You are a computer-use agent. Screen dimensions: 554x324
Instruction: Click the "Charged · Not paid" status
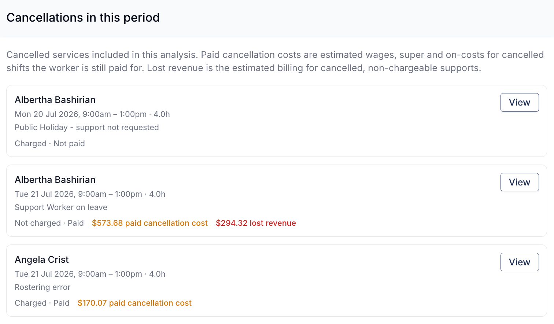50,143
